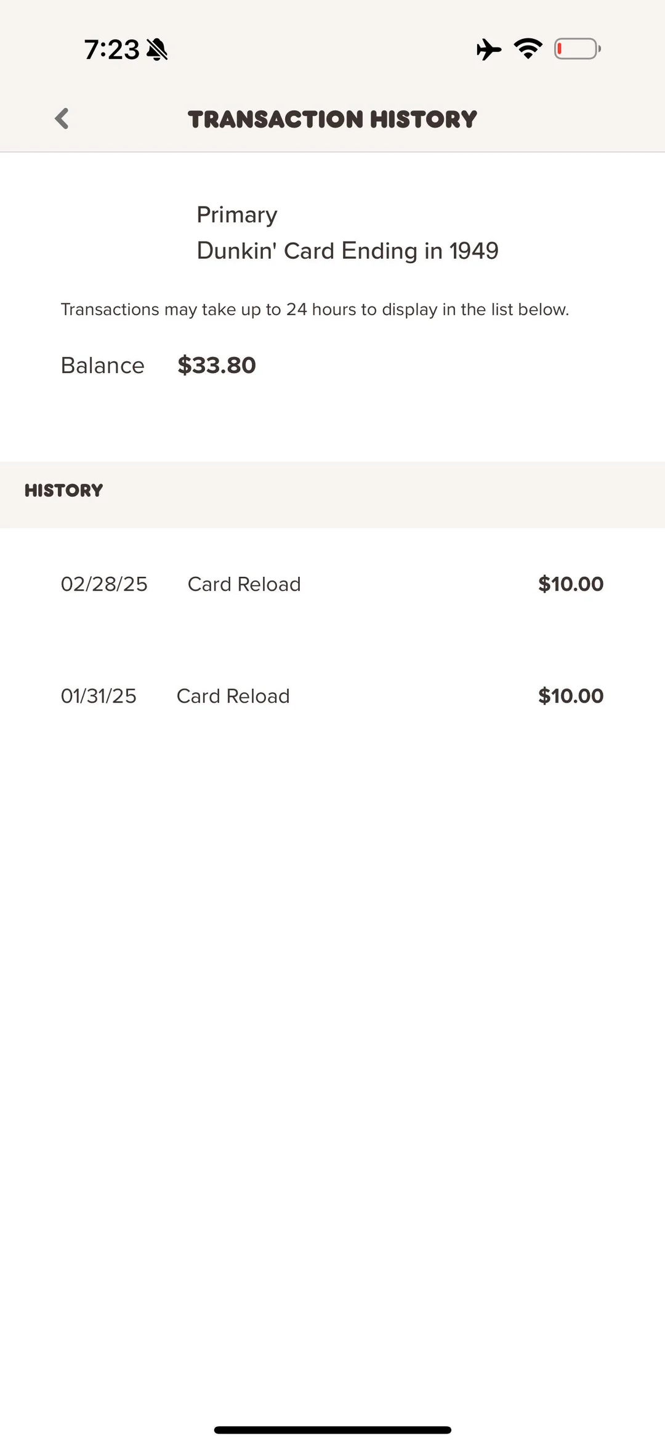Click the Wi-Fi status icon
Image resolution: width=665 pixels, height=1446 pixels.
[528, 49]
